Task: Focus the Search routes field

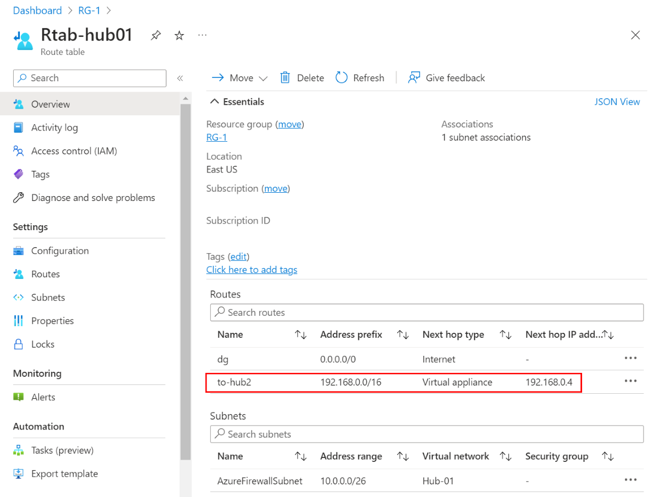Action: coord(427,312)
